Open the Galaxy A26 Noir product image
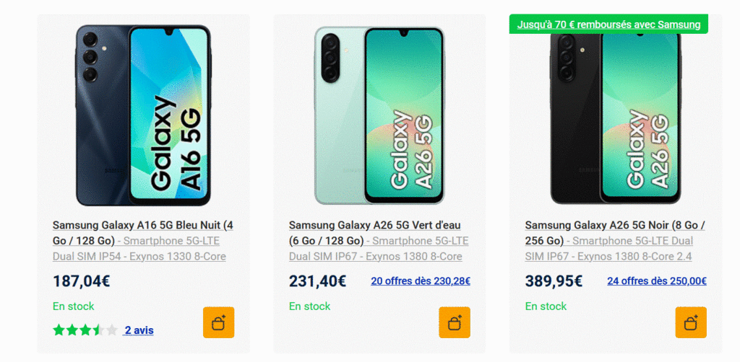 point(616,115)
